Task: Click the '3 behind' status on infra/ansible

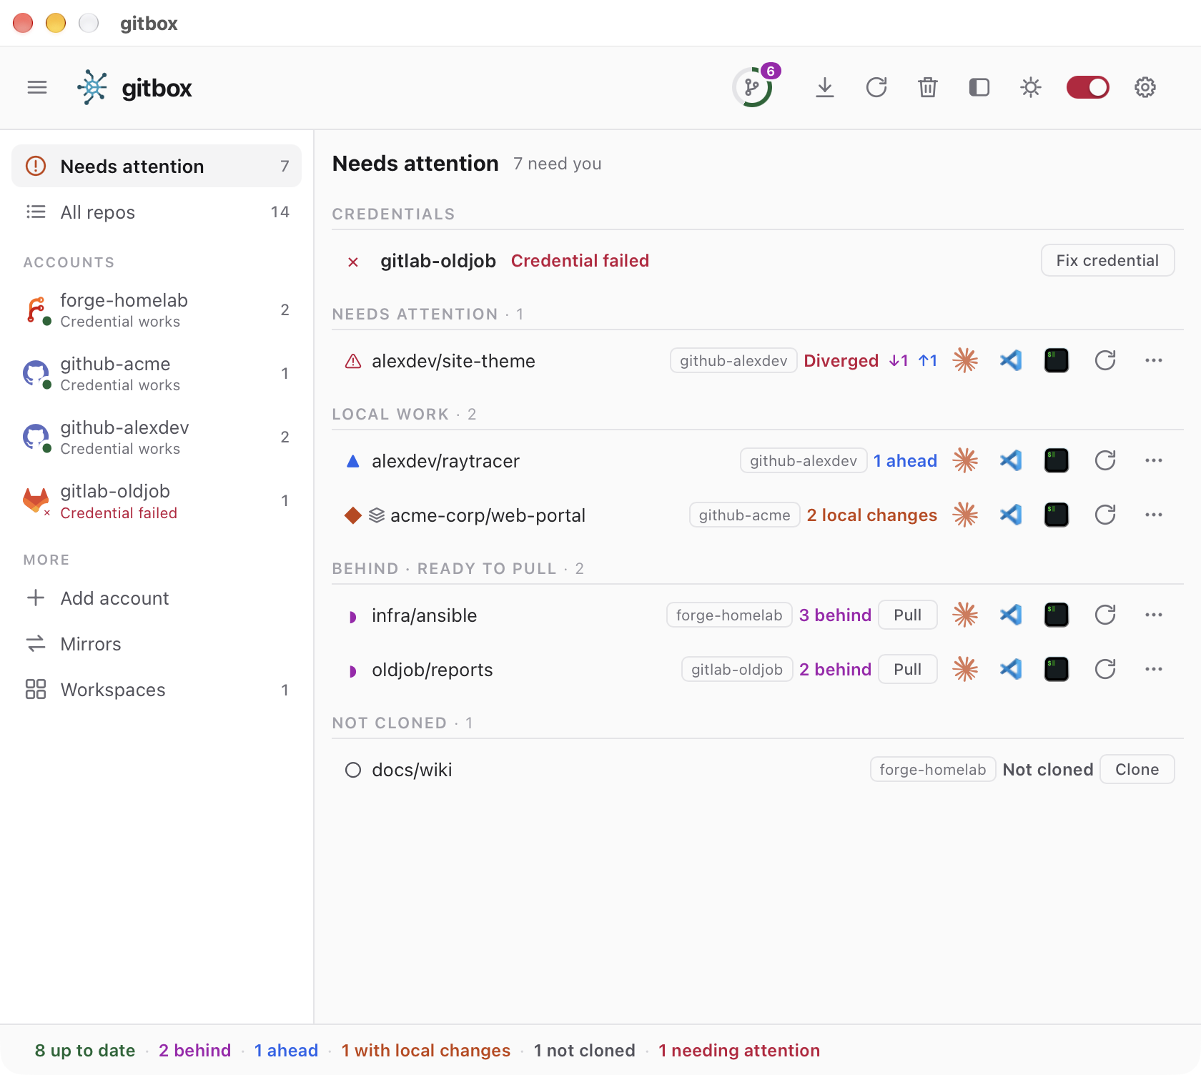Action: click(835, 615)
